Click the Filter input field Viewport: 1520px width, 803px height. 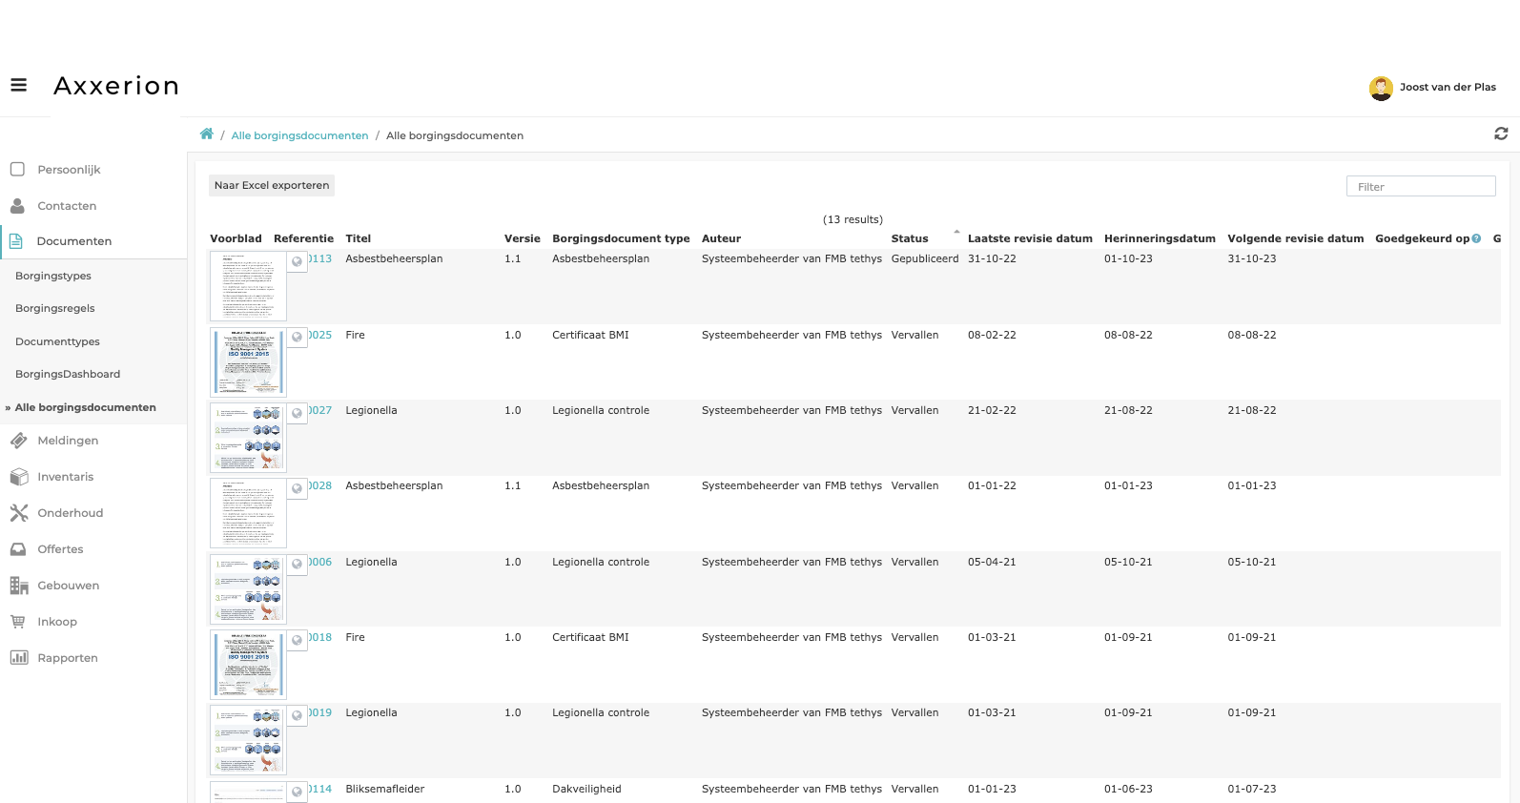(1420, 187)
